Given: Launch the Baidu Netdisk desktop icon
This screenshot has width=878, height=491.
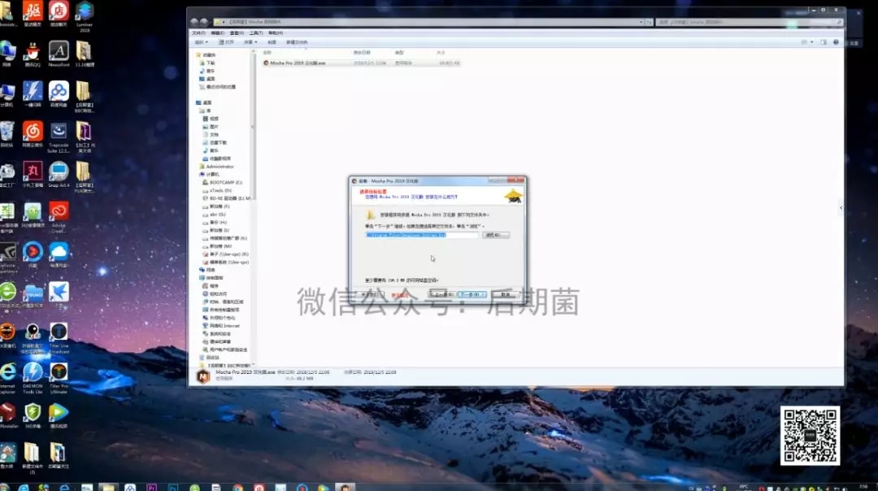Looking at the screenshot, I should (59, 91).
